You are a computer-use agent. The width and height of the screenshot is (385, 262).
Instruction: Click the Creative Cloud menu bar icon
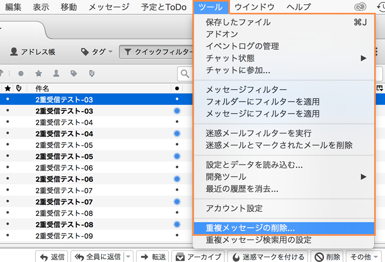coord(360,7)
